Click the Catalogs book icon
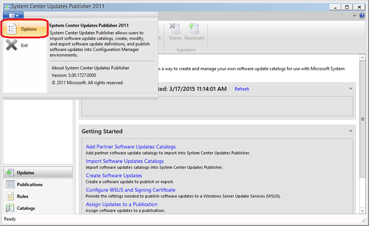Image resolution: width=369 pixels, height=226 pixels. tap(10, 208)
